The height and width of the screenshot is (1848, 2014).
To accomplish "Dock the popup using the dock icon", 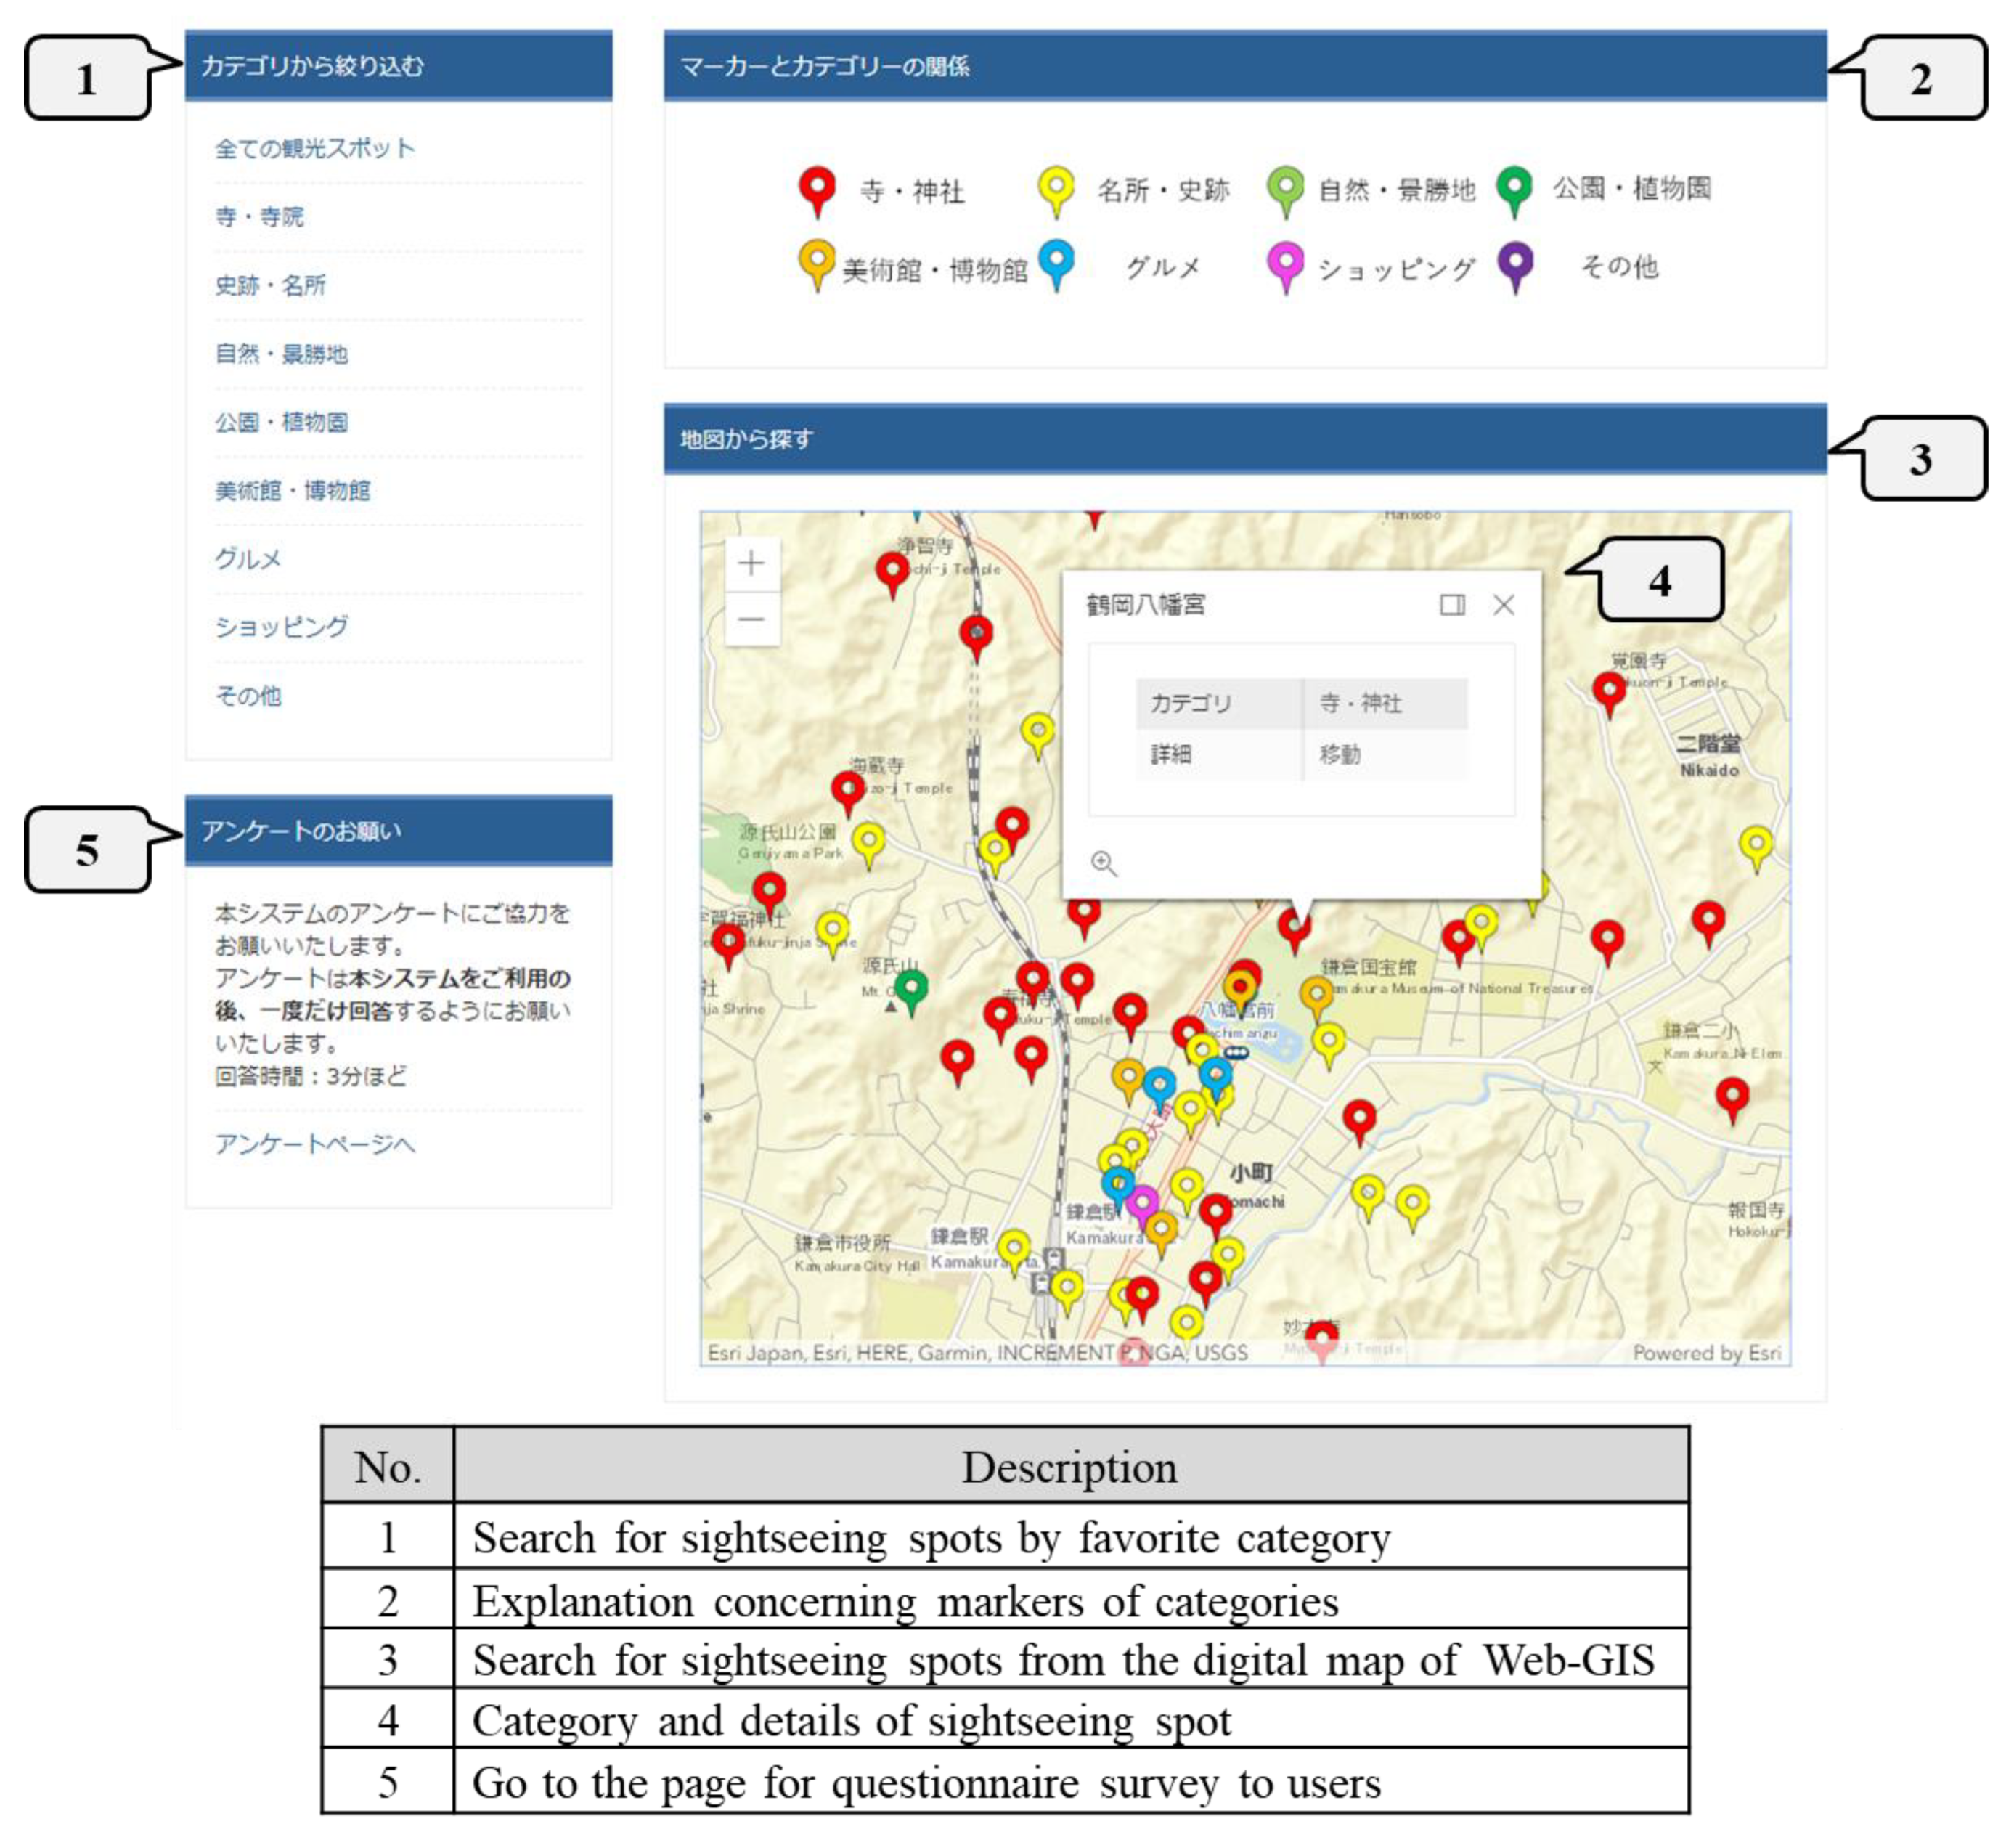I will [x=1452, y=605].
